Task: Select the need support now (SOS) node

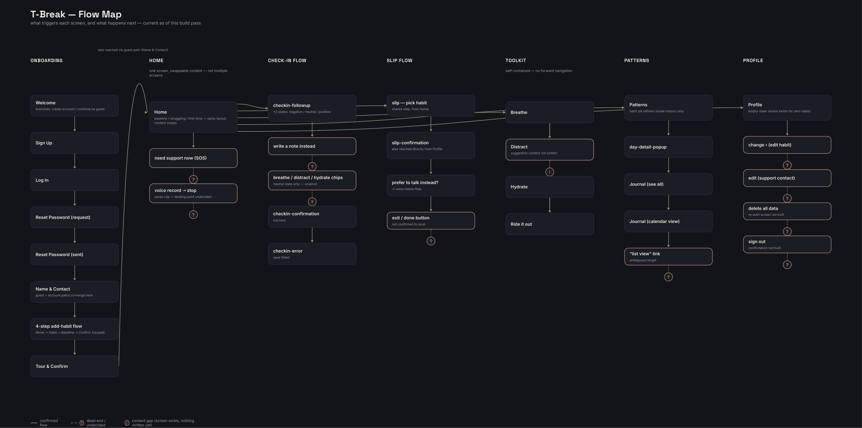Action: click(193, 158)
